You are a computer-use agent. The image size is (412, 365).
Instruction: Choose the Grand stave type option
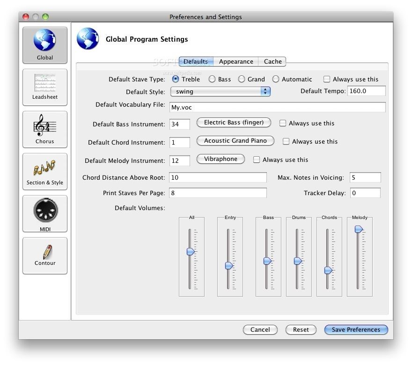point(242,79)
